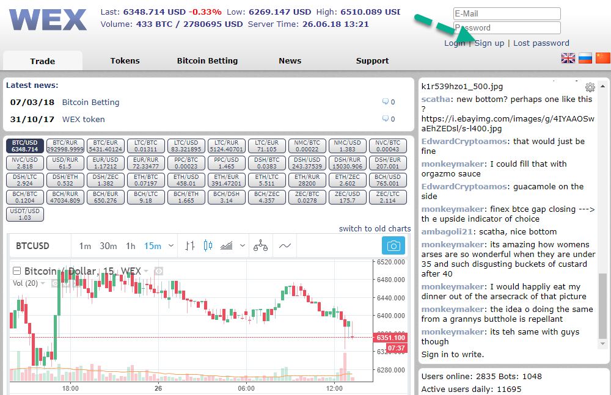The image size is (611, 395).
Task: Choose the DSH/USD trading pair
Action: click(x=307, y=163)
